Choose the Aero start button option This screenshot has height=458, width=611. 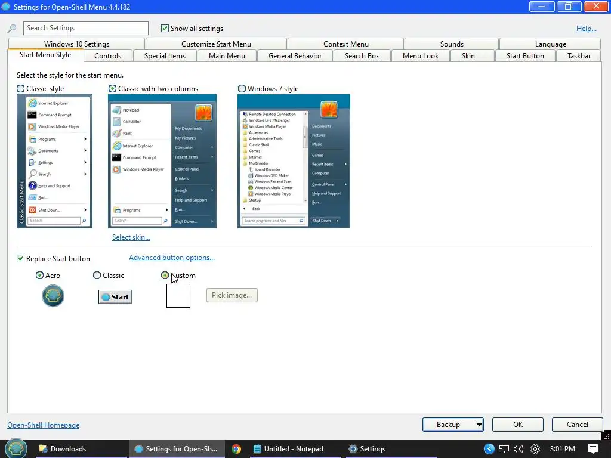pyautogui.click(x=39, y=276)
